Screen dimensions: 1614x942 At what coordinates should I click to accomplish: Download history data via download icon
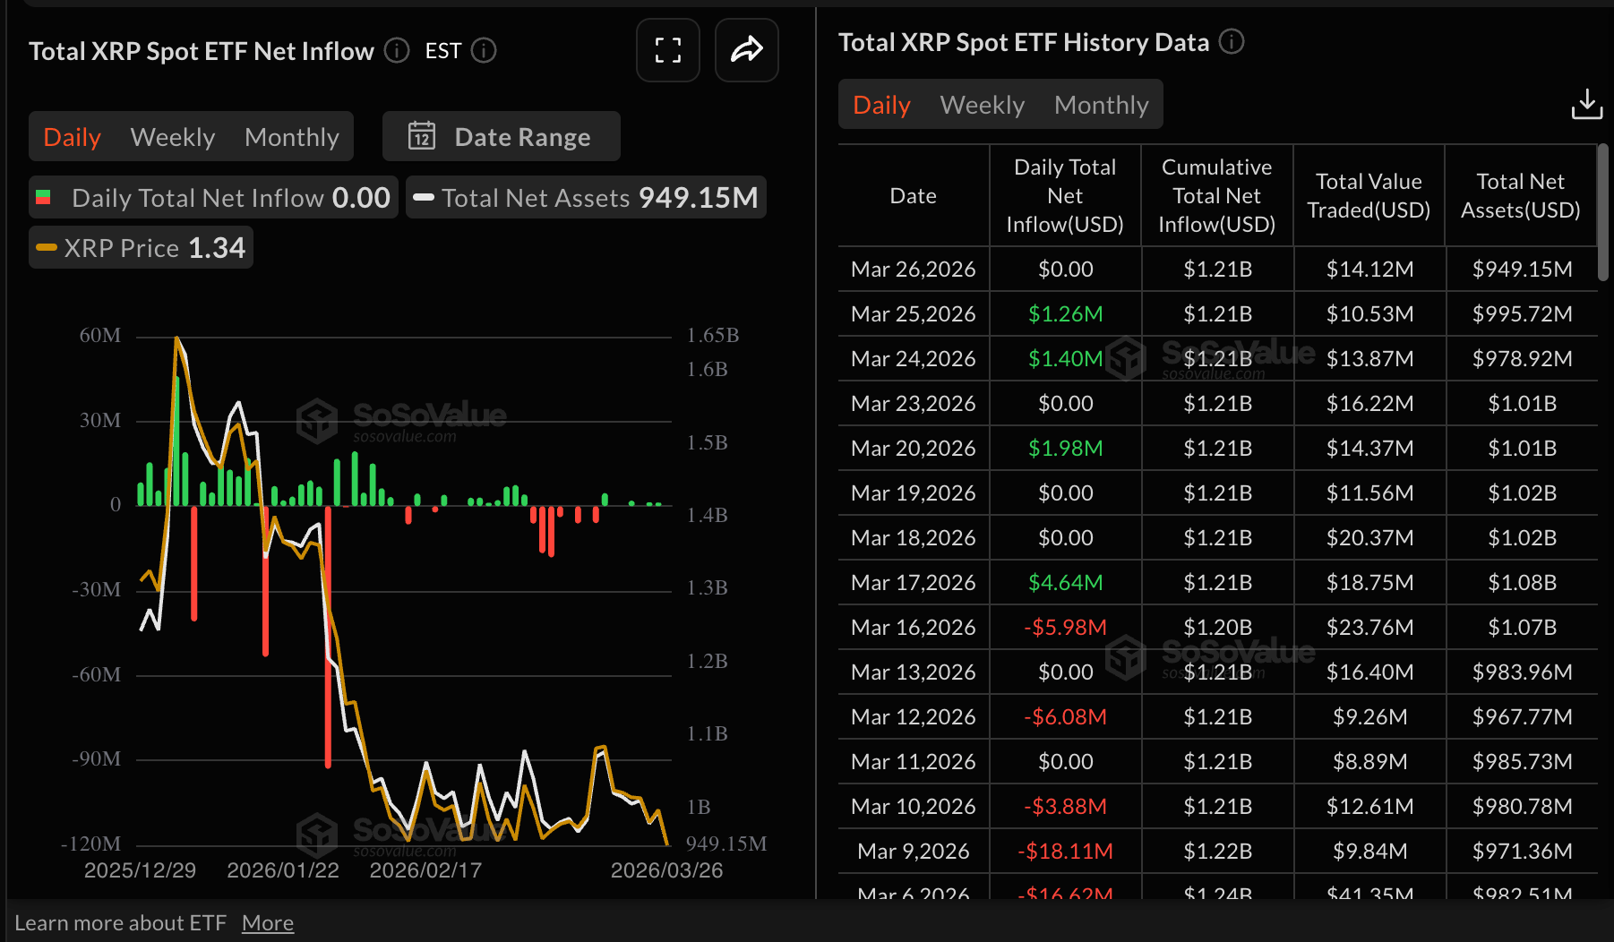[1586, 105]
